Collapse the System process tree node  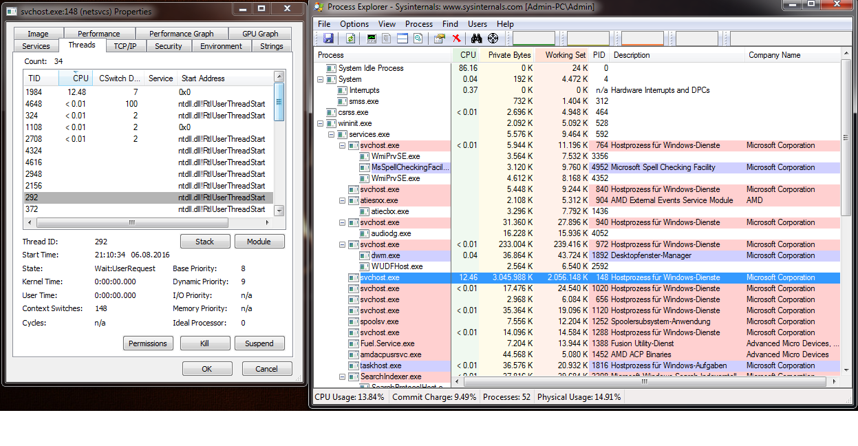coord(321,79)
